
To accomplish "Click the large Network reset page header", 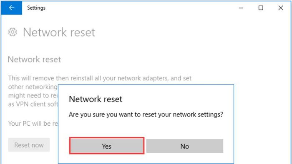I will click(x=59, y=32).
